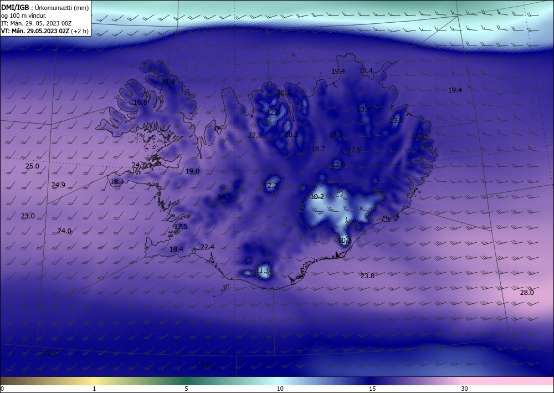Click the 10.3 value in the southeast
Image resolution: width=554 pixels, height=393 pixels.
tap(345, 241)
